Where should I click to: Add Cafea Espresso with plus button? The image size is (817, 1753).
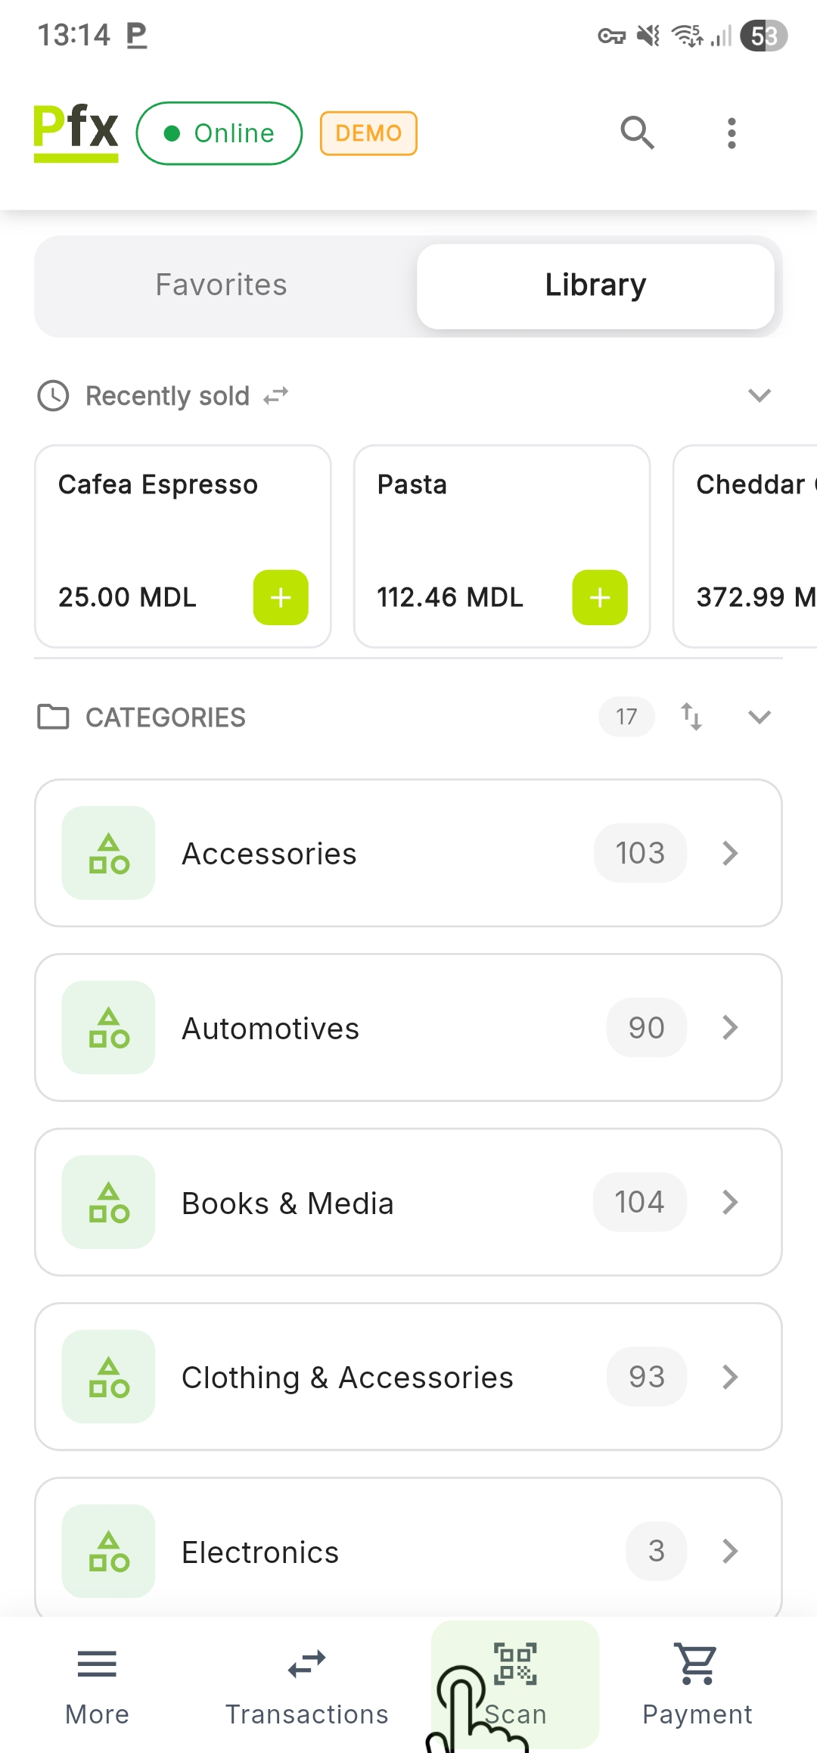click(x=281, y=597)
